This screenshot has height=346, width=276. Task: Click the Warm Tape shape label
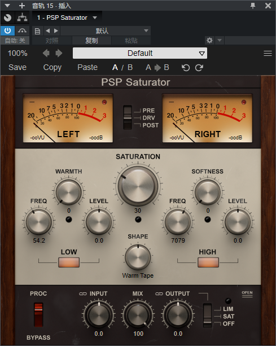138,275
